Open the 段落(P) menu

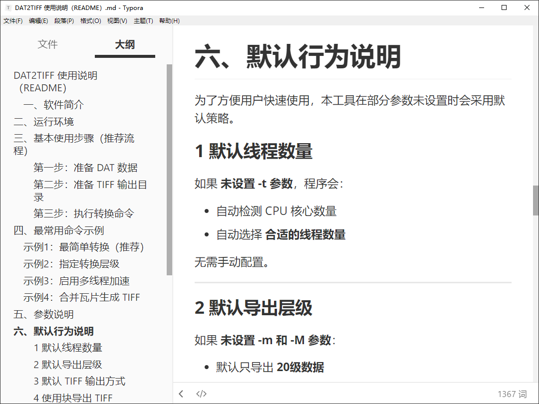[x=64, y=21]
